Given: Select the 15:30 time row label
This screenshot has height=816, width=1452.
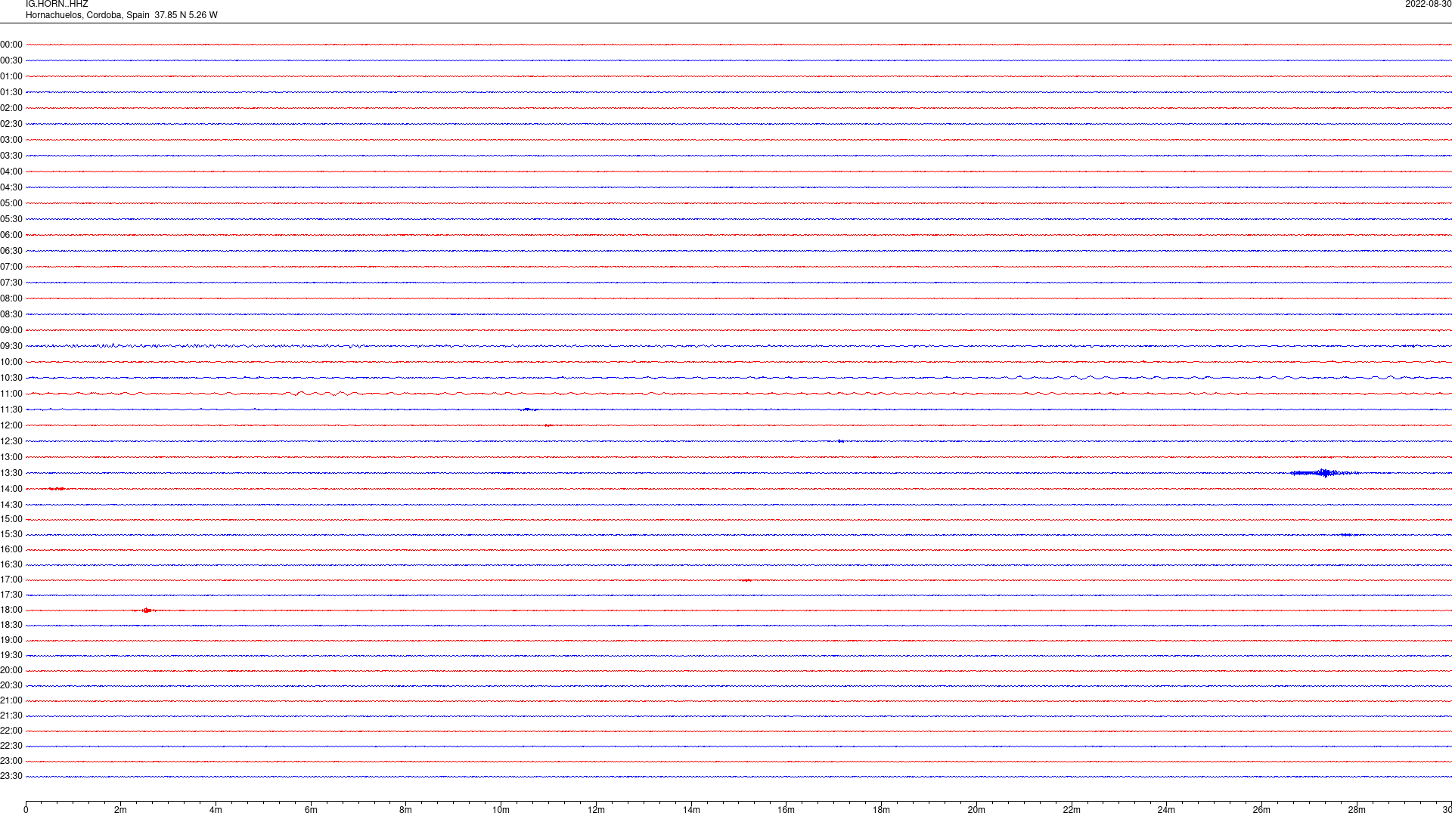Looking at the screenshot, I should pyautogui.click(x=11, y=534).
